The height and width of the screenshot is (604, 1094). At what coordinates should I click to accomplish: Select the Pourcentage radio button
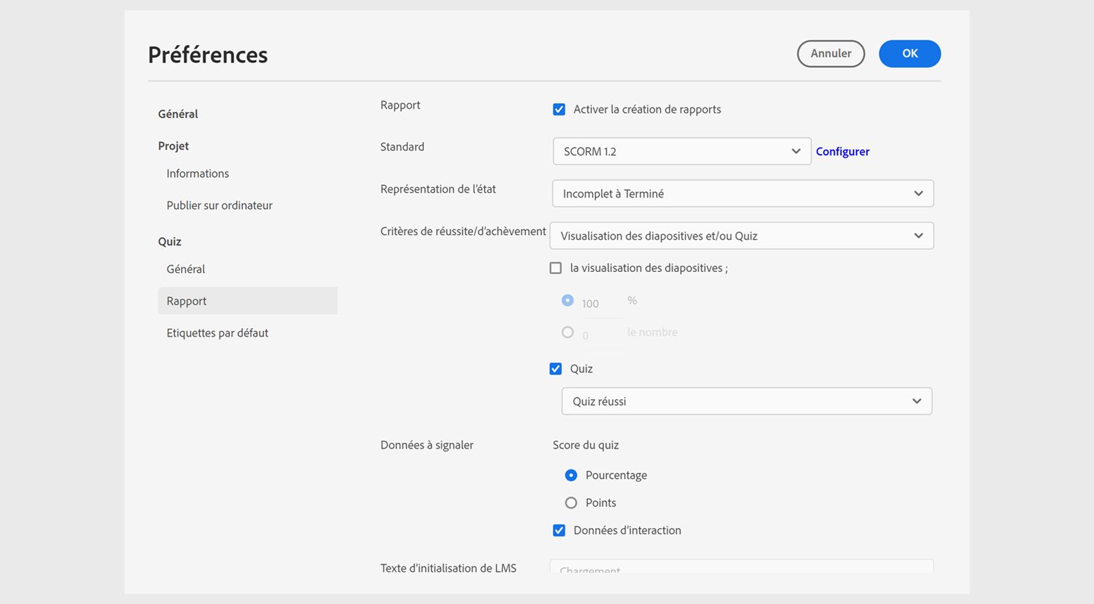point(571,476)
